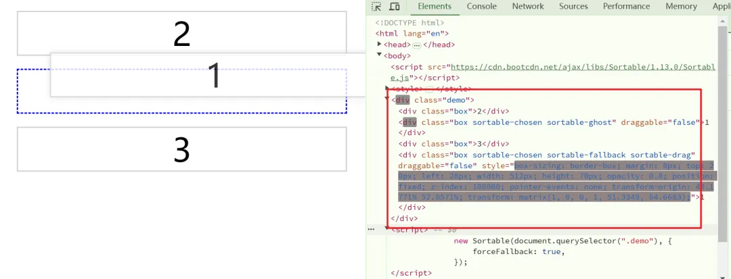Collapse the body element node
Screen dimensions: 731x279
(x=380, y=55)
